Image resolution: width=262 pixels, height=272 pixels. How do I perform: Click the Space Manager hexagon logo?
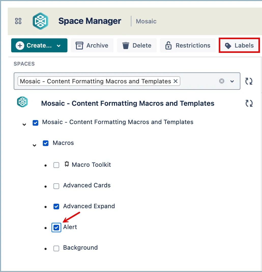click(40, 21)
